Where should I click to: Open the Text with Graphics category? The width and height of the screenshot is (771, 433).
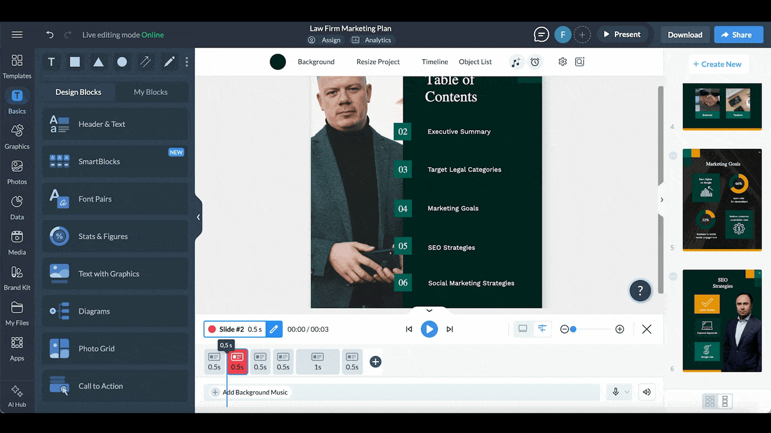click(x=115, y=274)
